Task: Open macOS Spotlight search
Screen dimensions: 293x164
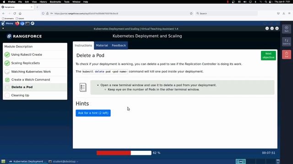Action: 266,2
